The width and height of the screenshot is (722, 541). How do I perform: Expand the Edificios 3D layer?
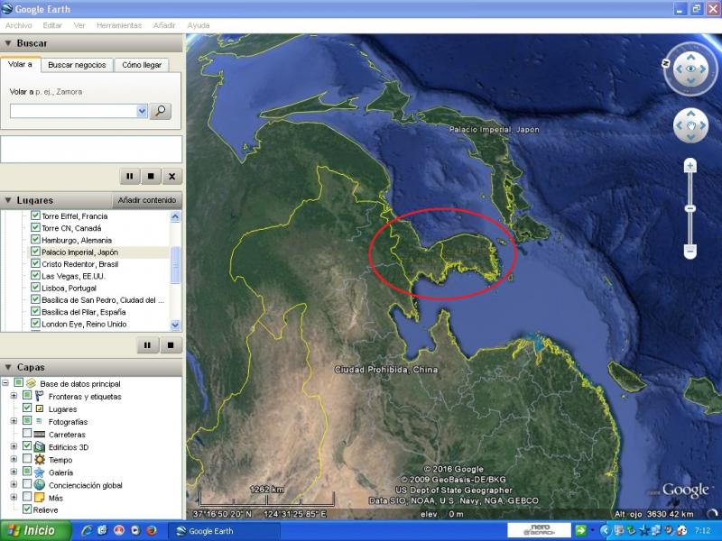14,446
